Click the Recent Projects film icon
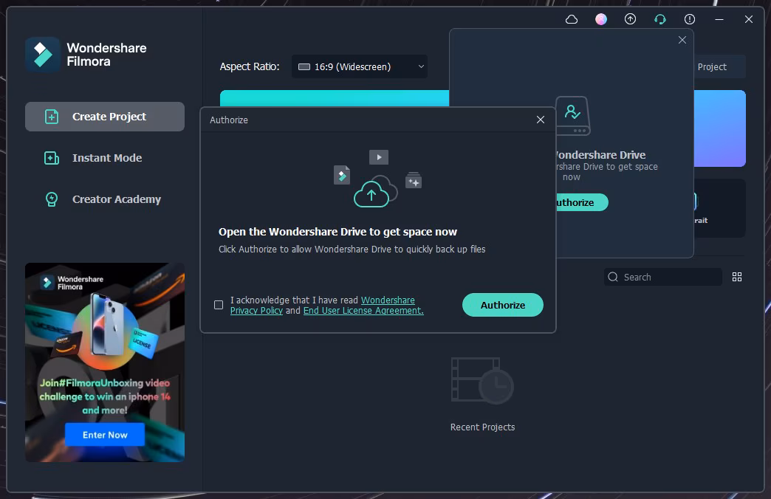Image resolution: width=771 pixels, height=499 pixels. [x=482, y=381]
